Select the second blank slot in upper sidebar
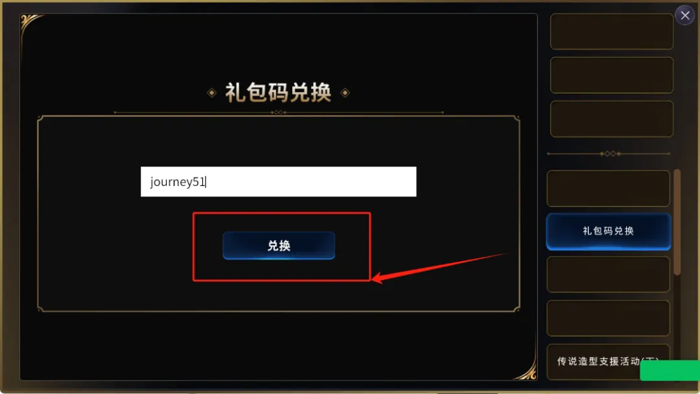The width and height of the screenshot is (700, 394). (x=612, y=75)
